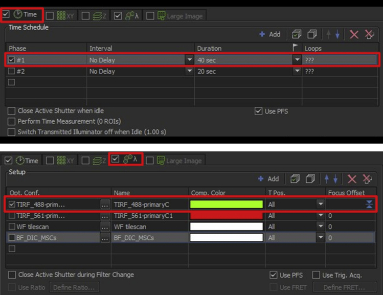Enable Use Trig. Acq. checkbox
Screen dimensions: 383x295
[x=316, y=275]
